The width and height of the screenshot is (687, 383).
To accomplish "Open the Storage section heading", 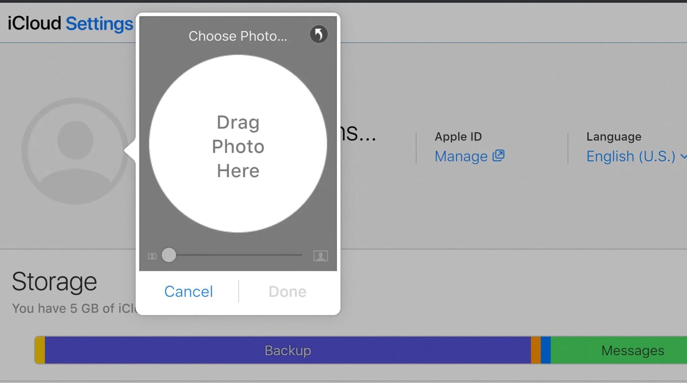I will (x=54, y=281).
